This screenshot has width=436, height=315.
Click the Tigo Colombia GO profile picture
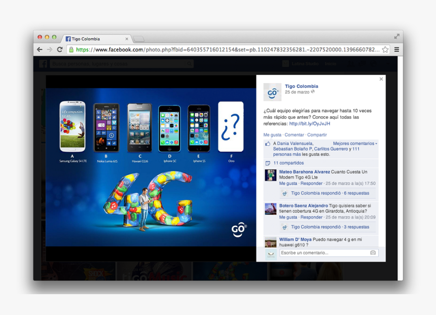coord(272,92)
